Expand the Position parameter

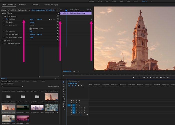tap(4, 19)
